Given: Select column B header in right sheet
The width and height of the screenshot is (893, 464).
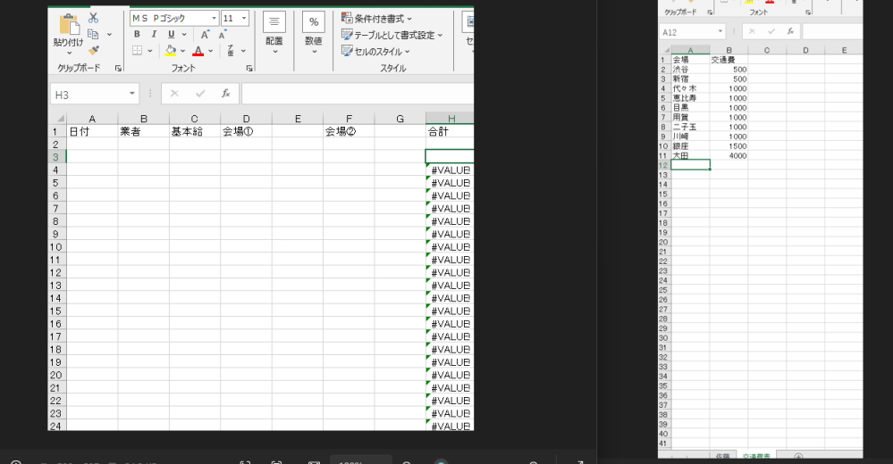Looking at the screenshot, I should [729, 50].
